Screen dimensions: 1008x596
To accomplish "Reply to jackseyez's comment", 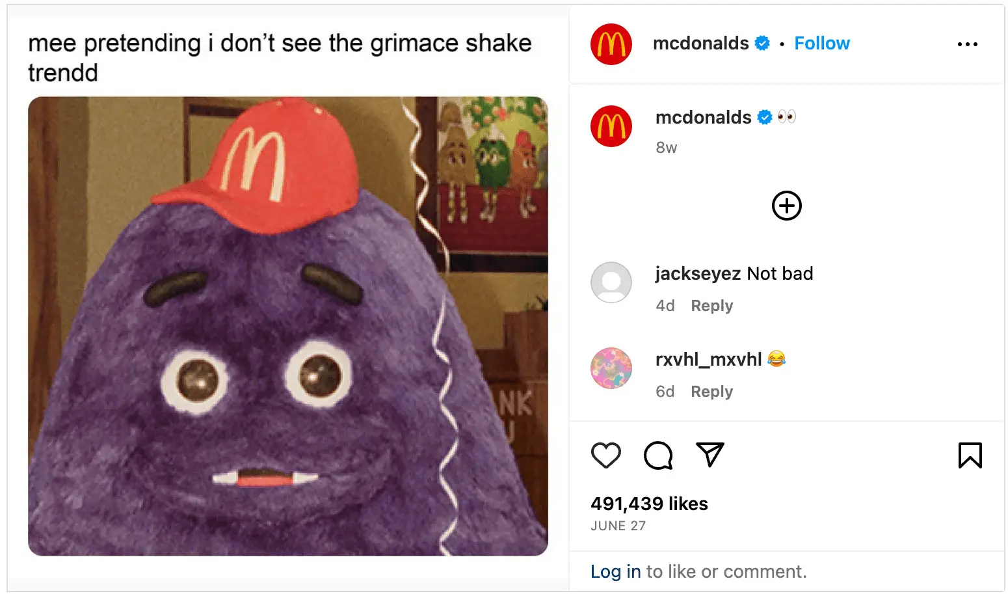I will tap(711, 306).
